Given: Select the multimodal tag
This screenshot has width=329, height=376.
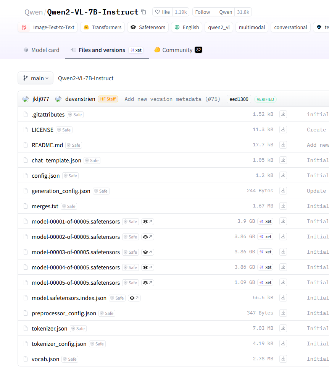Looking at the screenshot, I should [x=252, y=28].
